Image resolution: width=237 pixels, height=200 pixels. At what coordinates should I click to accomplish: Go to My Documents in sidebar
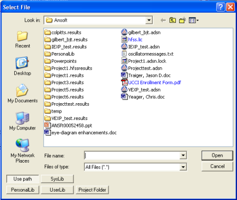[x=23, y=94]
